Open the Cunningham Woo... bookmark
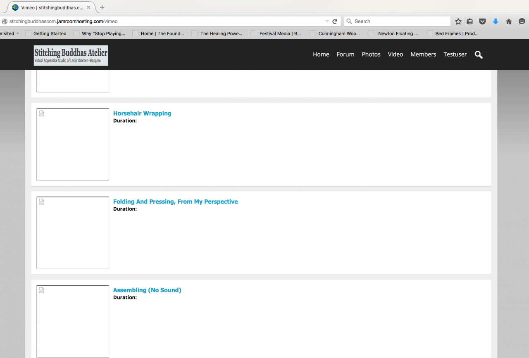This screenshot has width=529, height=358. [x=335, y=33]
